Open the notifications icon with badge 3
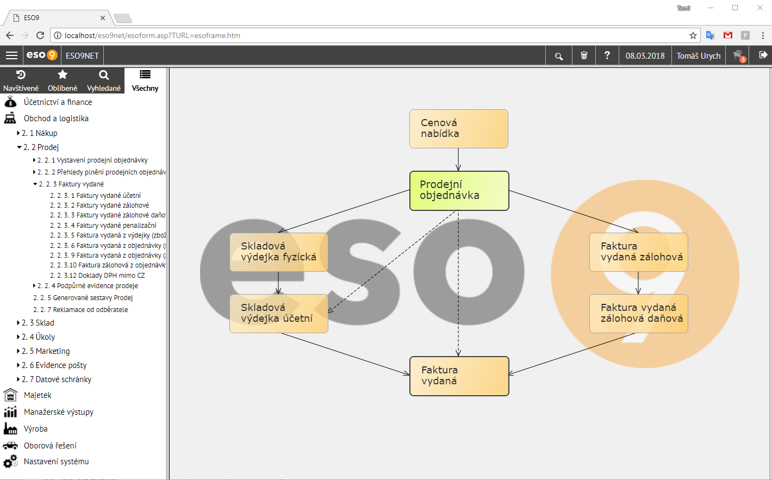This screenshot has width=772, height=480. click(738, 55)
